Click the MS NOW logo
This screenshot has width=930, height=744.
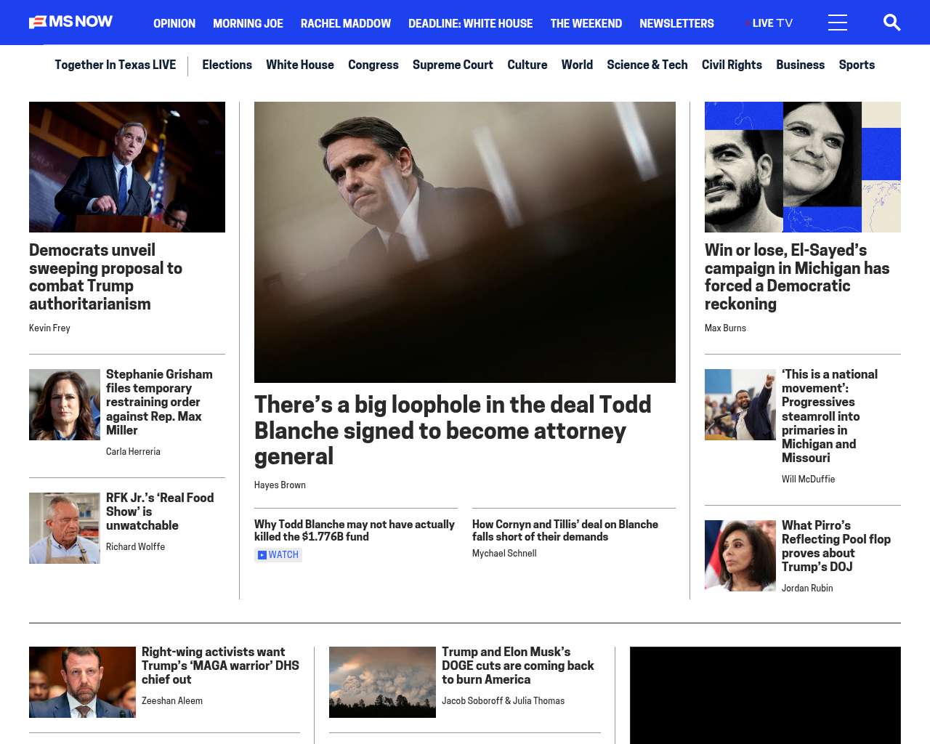(x=70, y=22)
